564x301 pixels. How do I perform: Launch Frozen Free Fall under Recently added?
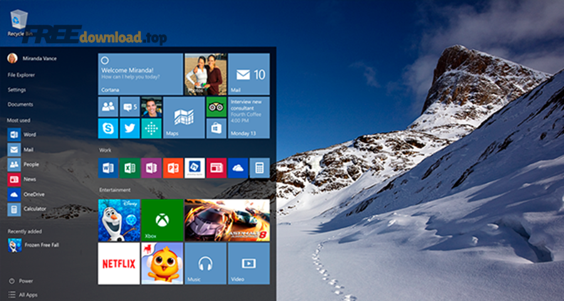click(x=33, y=245)
